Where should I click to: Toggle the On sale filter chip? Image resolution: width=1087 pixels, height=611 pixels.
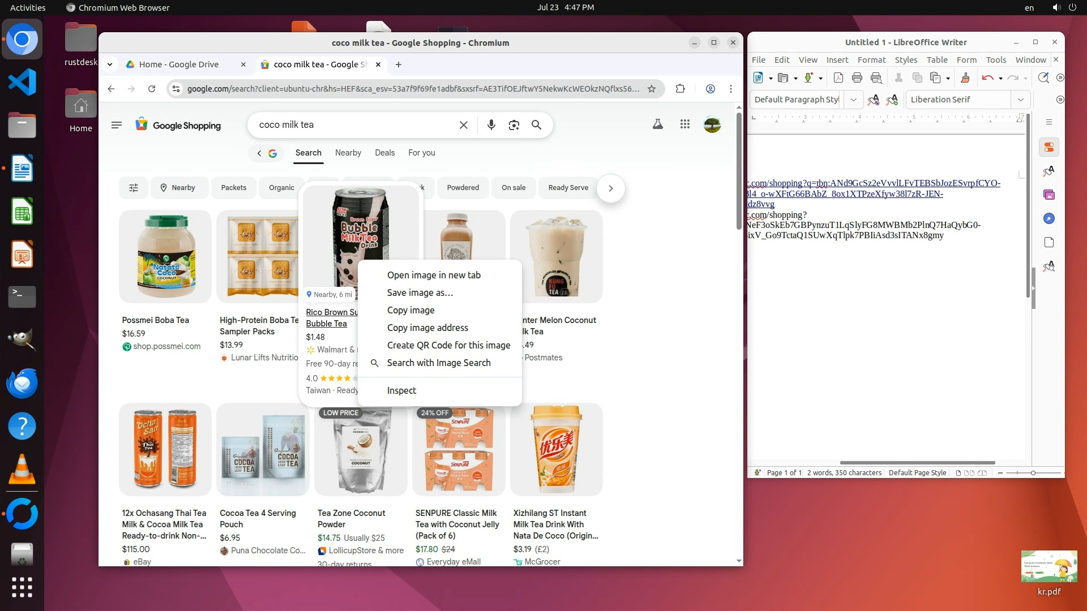point(513,188)
